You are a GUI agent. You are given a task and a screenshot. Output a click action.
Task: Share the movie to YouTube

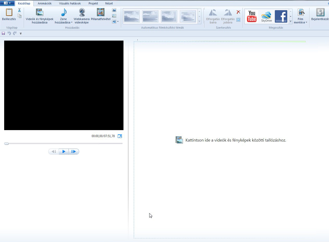click(x=252, y=16)
